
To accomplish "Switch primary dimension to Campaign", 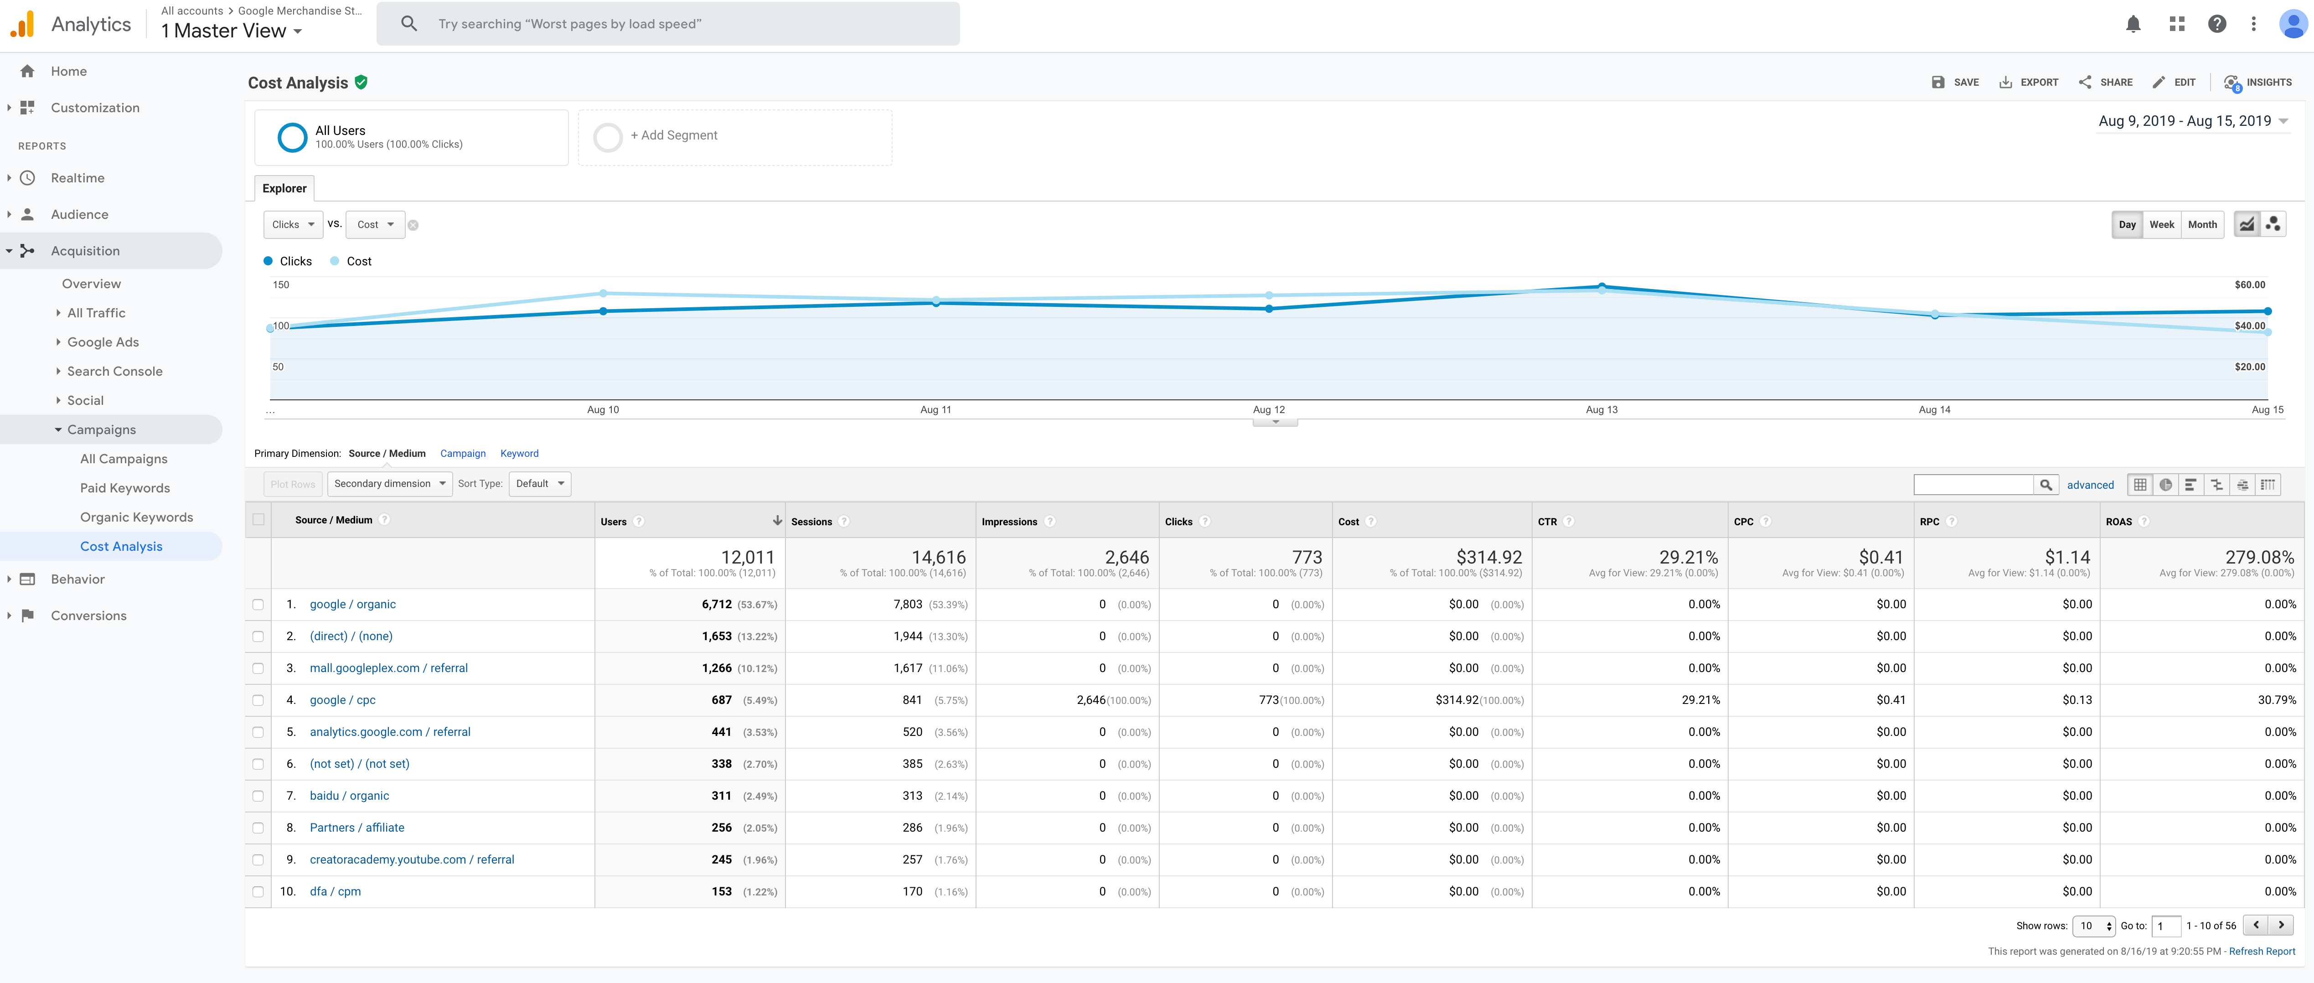I will [463, 454].
